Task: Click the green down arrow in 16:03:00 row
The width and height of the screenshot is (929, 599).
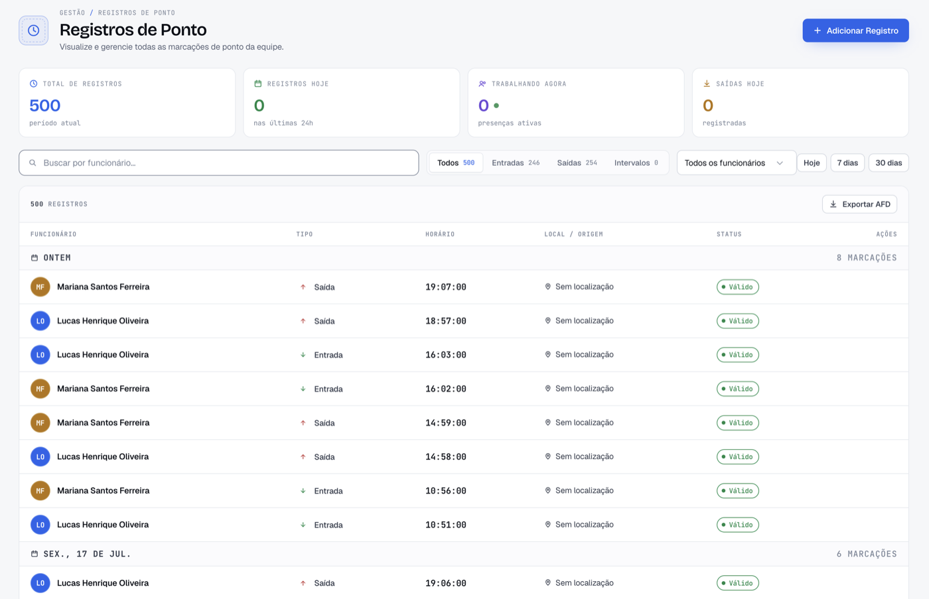Action: (x=303, y=354)
